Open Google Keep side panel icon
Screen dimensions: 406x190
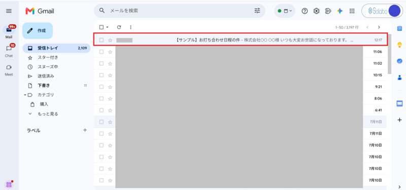tap(399, 45)
